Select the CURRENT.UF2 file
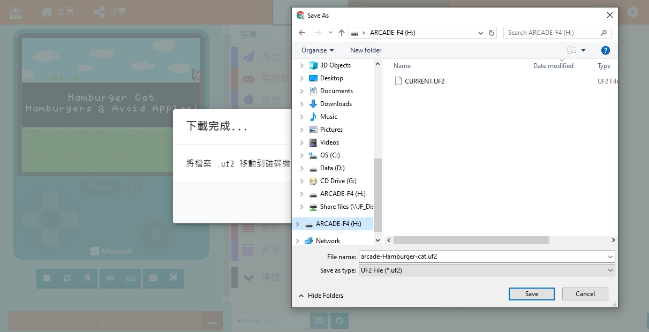This screenshot has height=332, width=649. click(424, 81)
